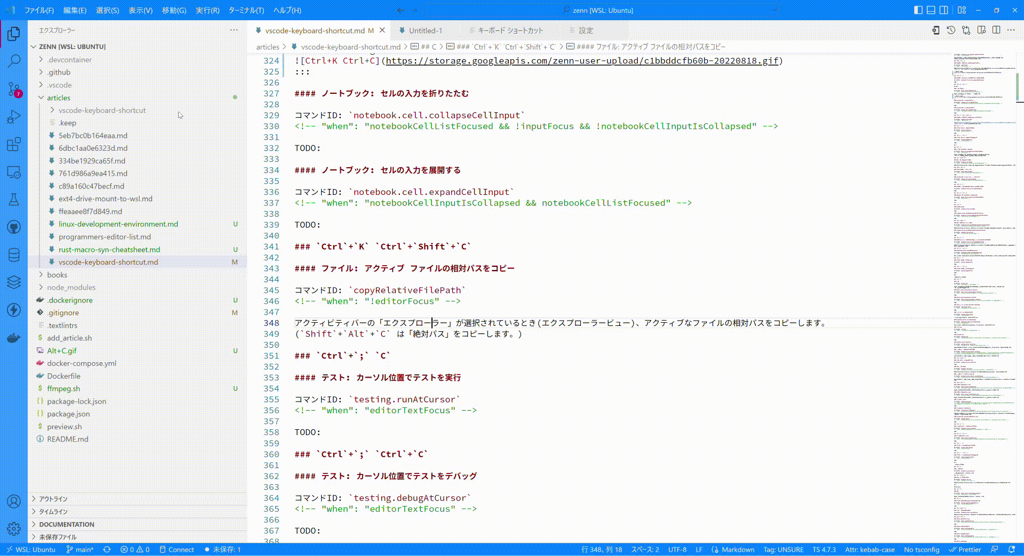Click UTF-8 encoding in status bar
1024x556 pixels.
click(677, 550)
